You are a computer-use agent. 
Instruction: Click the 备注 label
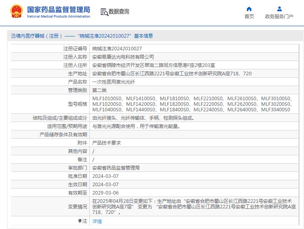pos(82,160)
